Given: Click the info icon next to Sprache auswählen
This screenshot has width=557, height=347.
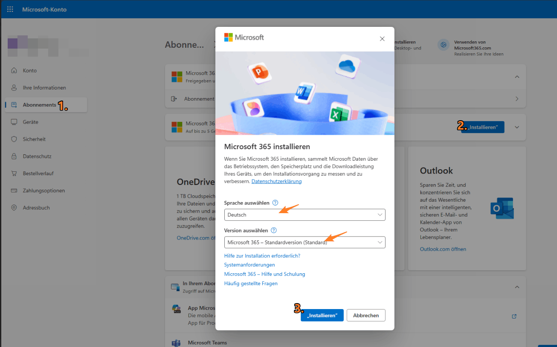Looking at the screenshot, I should (275, 203).
